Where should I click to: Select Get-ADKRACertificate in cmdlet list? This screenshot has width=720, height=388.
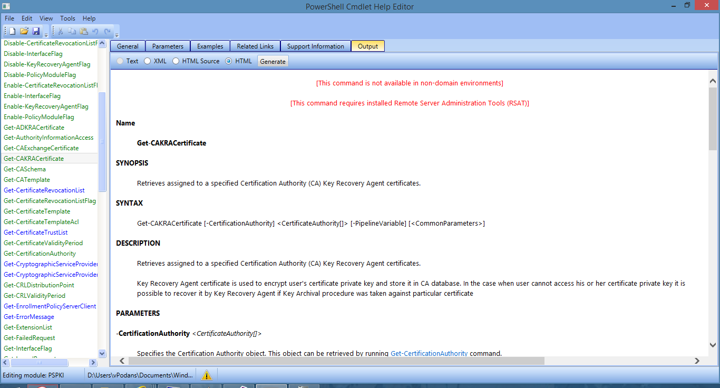(x=34, y=128)
